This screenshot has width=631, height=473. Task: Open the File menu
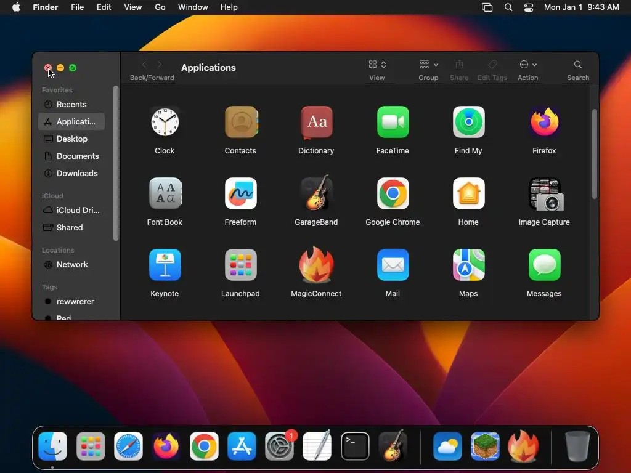pos(77,7)
